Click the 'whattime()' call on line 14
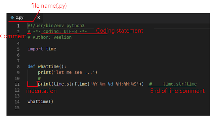This screenshot has height=123, width=215. pyautogui.click(x=40, y=101)
